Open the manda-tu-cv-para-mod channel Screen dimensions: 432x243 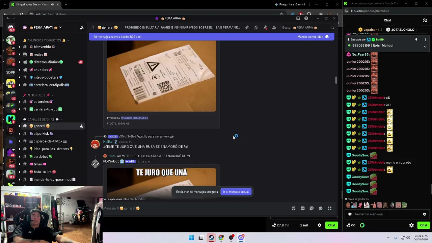(x=52, y=180)
